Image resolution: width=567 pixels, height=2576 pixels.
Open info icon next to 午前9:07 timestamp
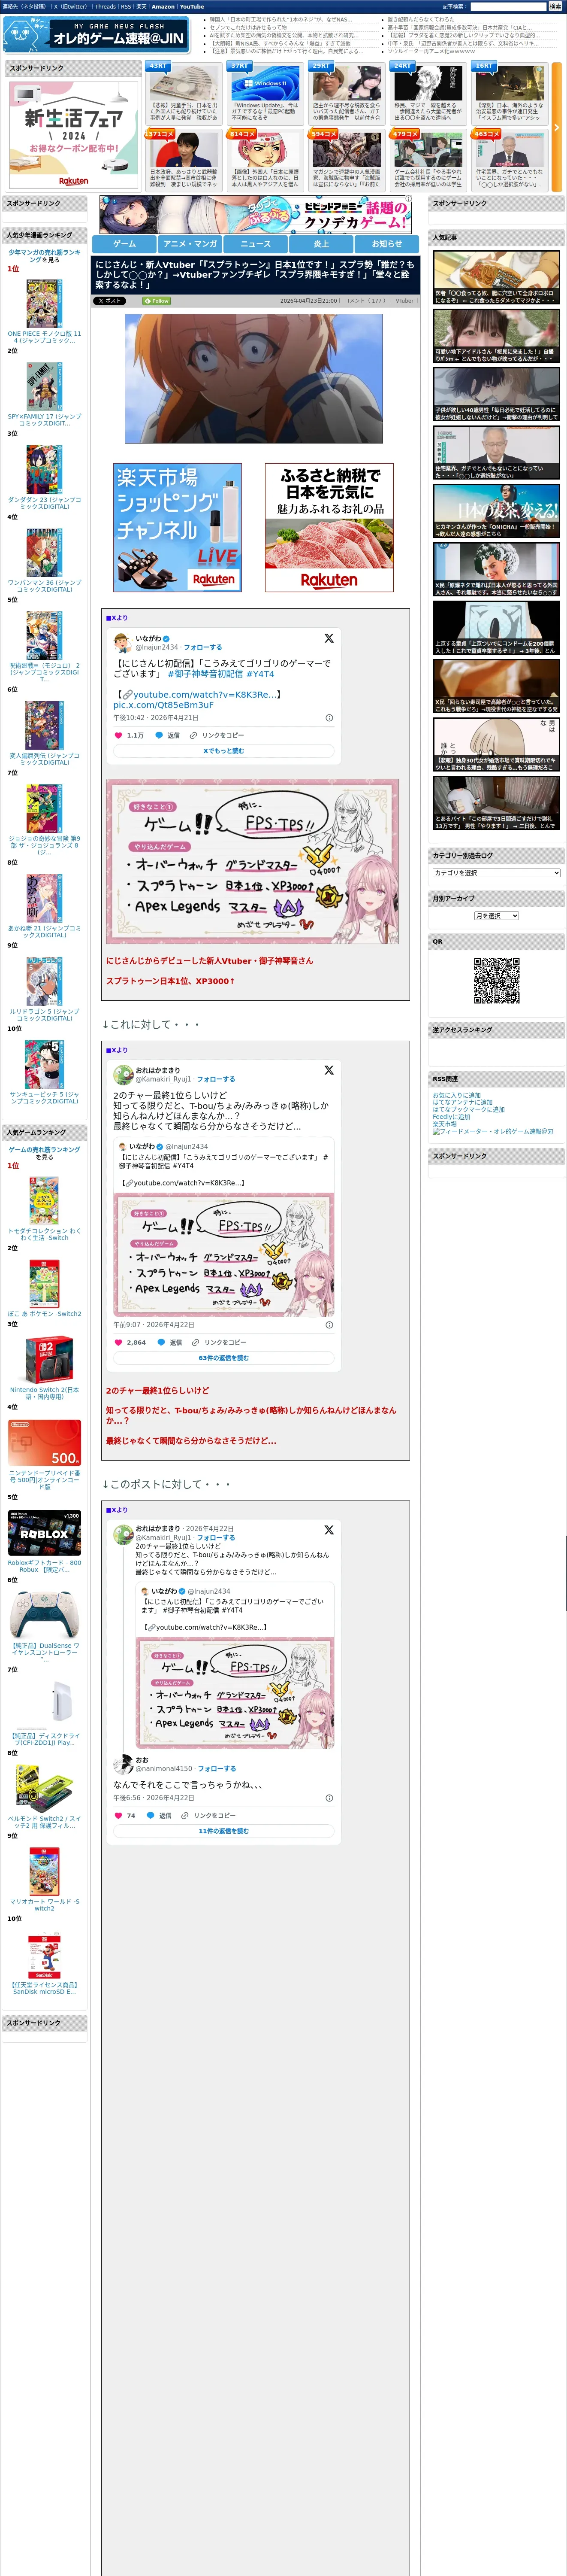click(329, 1325)
